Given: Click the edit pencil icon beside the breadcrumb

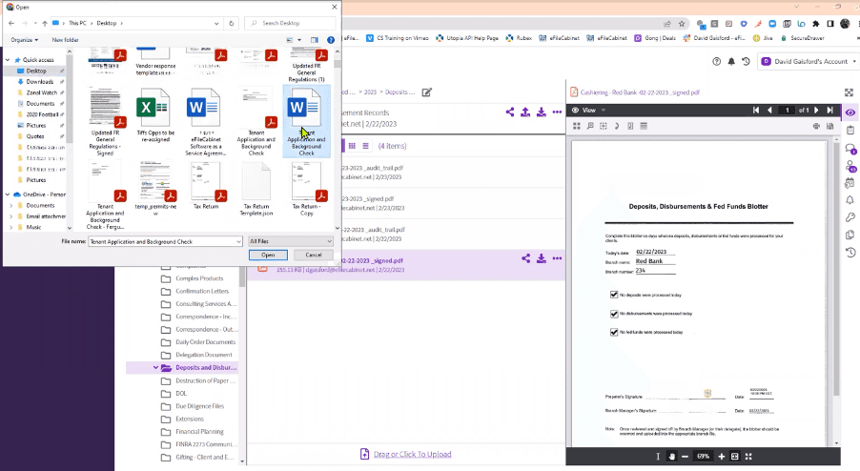Looking at the screenshot, I should click(427, 92).
